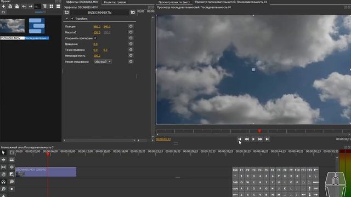Select the Ripple tool in timeline
The width and height of the screenshot is (351, 197).
pos(3,160)
